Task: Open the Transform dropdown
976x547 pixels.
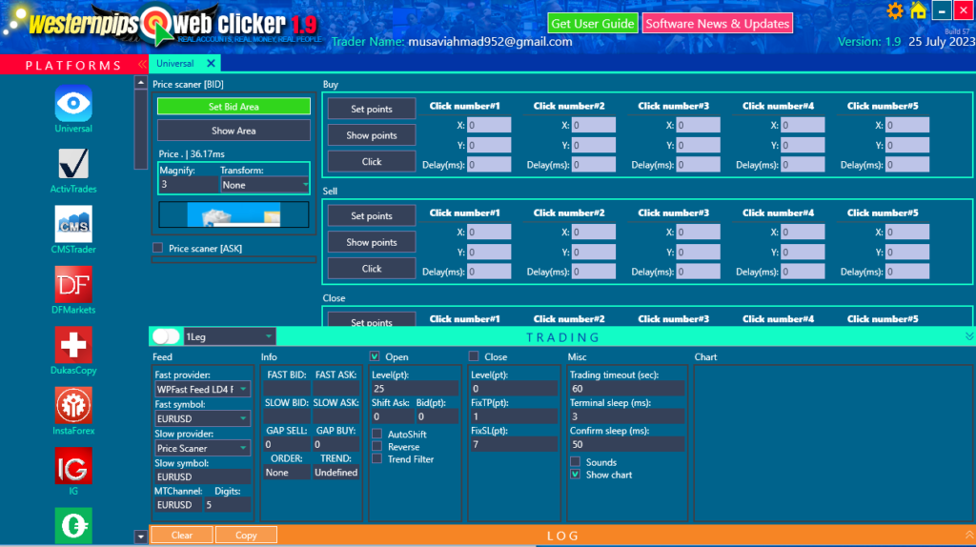Action: pos(265,185)
